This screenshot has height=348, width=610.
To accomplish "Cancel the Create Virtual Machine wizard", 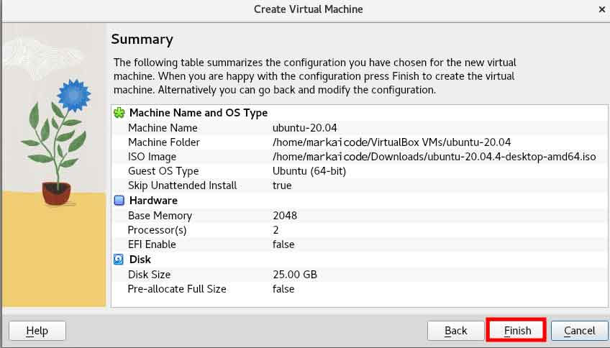I will pyautogui.click(x=579, y=331).
